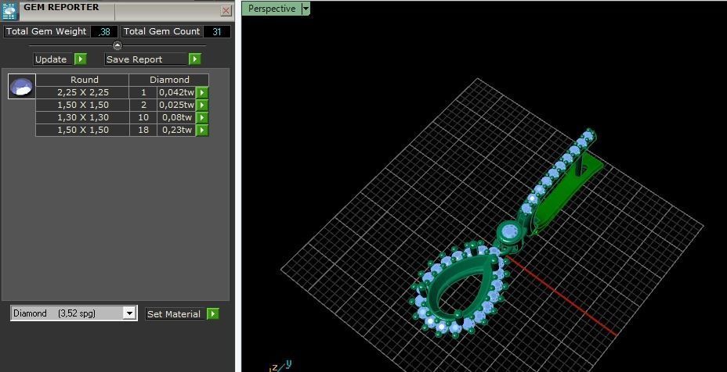
Task: Click the Update label button
Action: 53,59
